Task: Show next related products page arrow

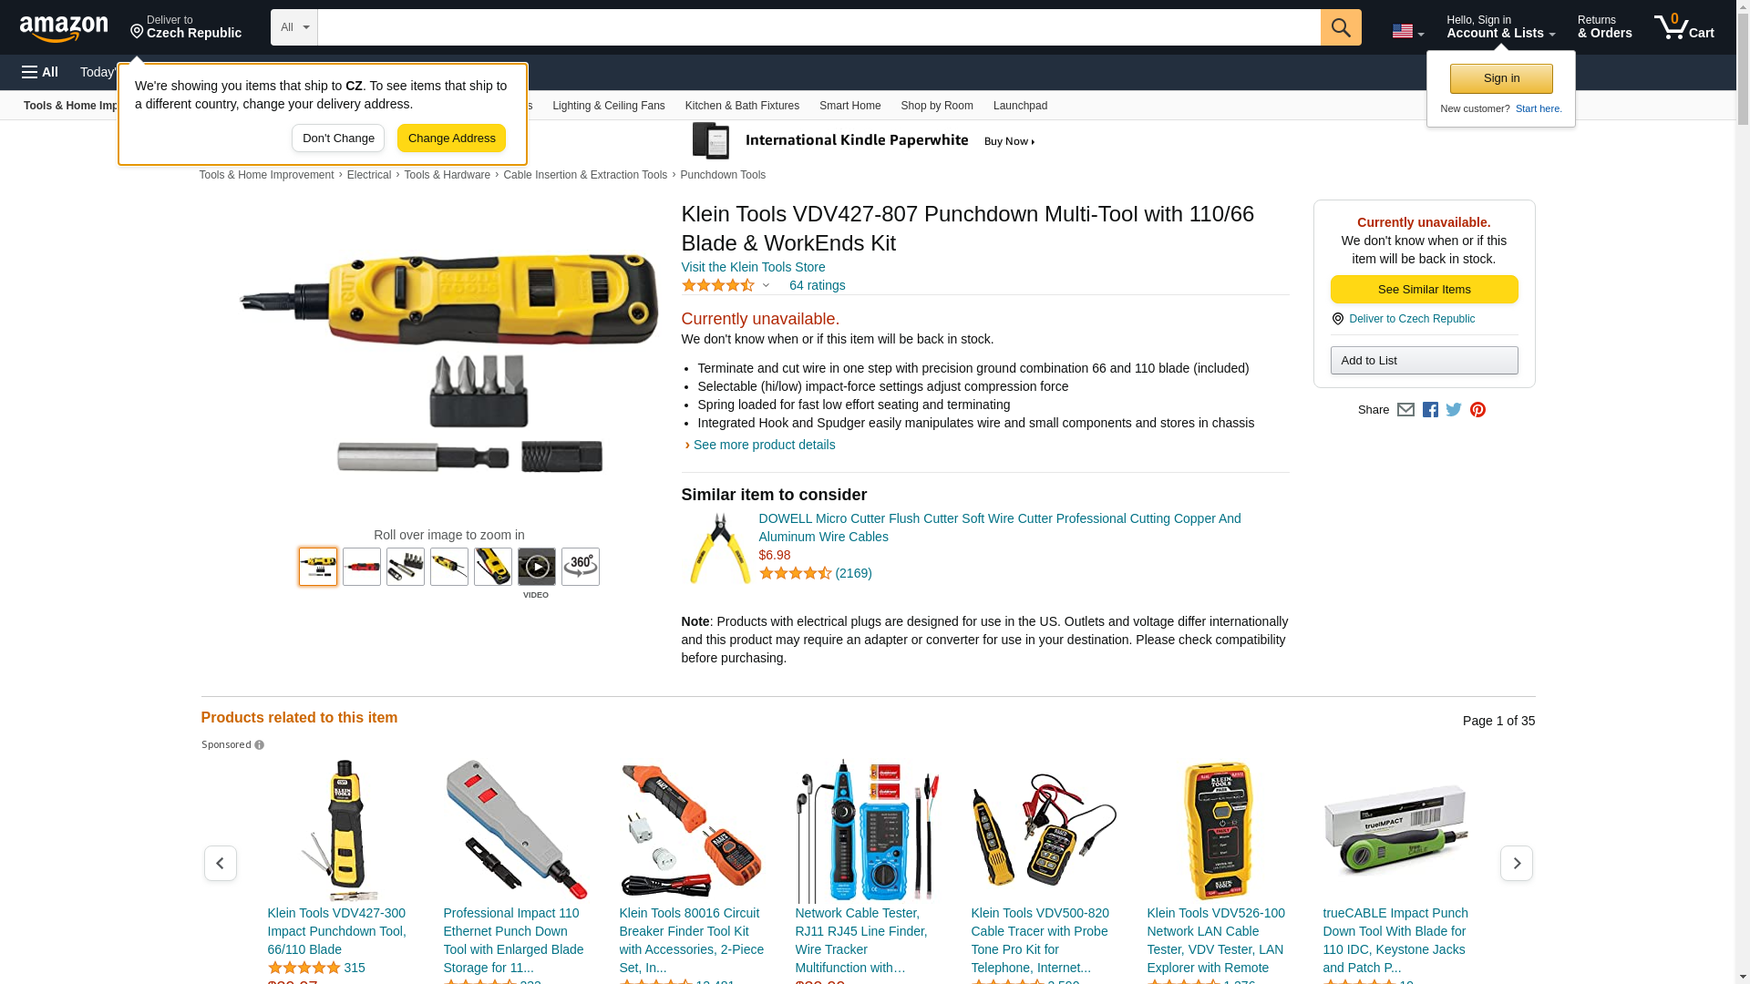Action: [1517, 863]
